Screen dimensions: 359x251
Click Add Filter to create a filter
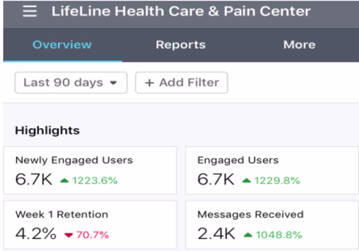coord(181,83)
